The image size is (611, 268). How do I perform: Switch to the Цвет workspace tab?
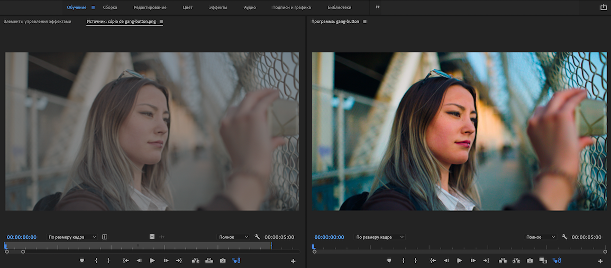click(x=187, y=7)
